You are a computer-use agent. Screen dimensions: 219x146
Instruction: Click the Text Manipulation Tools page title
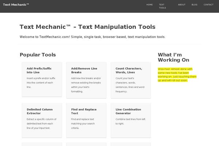pyautogui.click(x=88, y=27)
